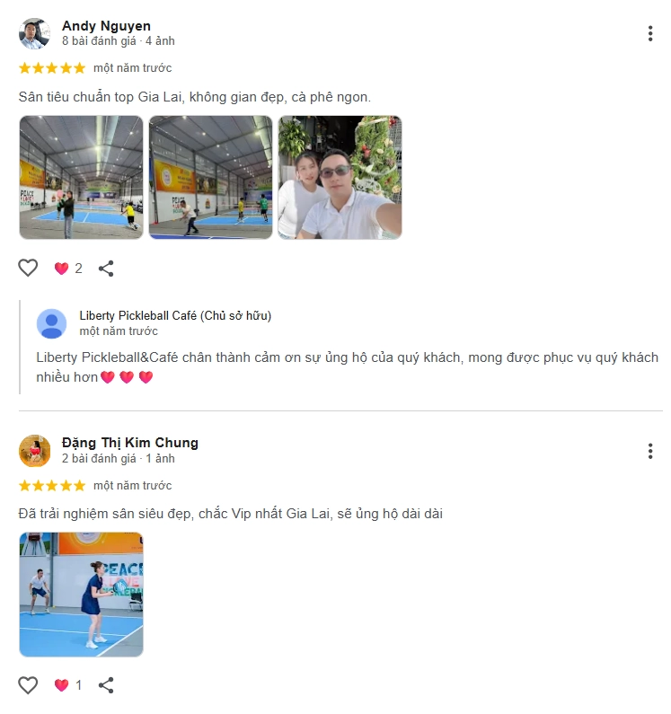Share Đặng Thị Kim Chung's review
The width and height of the screenshot is (671, 714).
coord(106,685)
